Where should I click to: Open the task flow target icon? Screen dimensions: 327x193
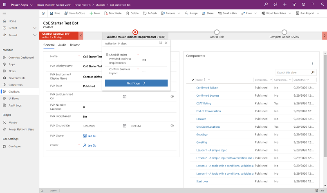pos(275,4)
